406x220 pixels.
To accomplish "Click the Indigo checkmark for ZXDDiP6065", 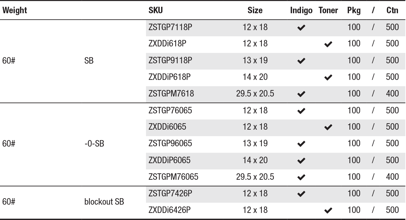I will pos(302,161).
